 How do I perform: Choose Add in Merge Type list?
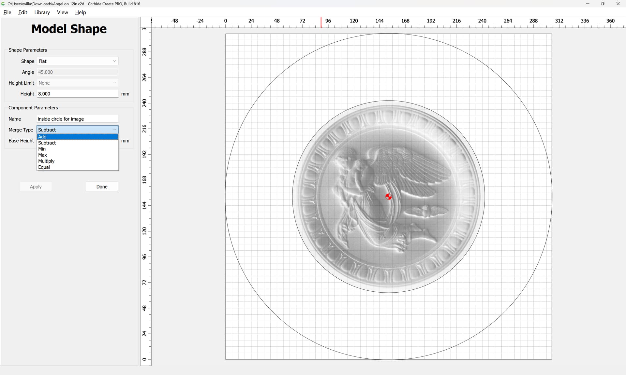pyautogui.click(x=78, y=137)
